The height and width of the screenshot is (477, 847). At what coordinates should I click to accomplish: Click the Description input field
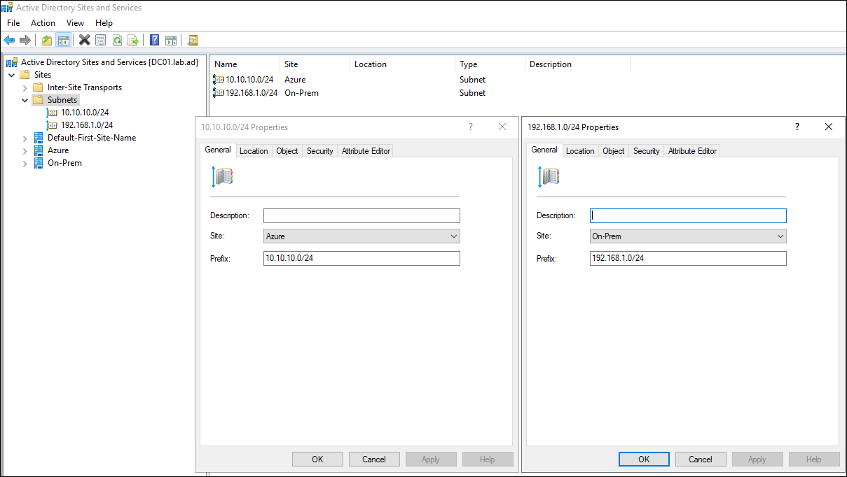[x=688, y=215]
